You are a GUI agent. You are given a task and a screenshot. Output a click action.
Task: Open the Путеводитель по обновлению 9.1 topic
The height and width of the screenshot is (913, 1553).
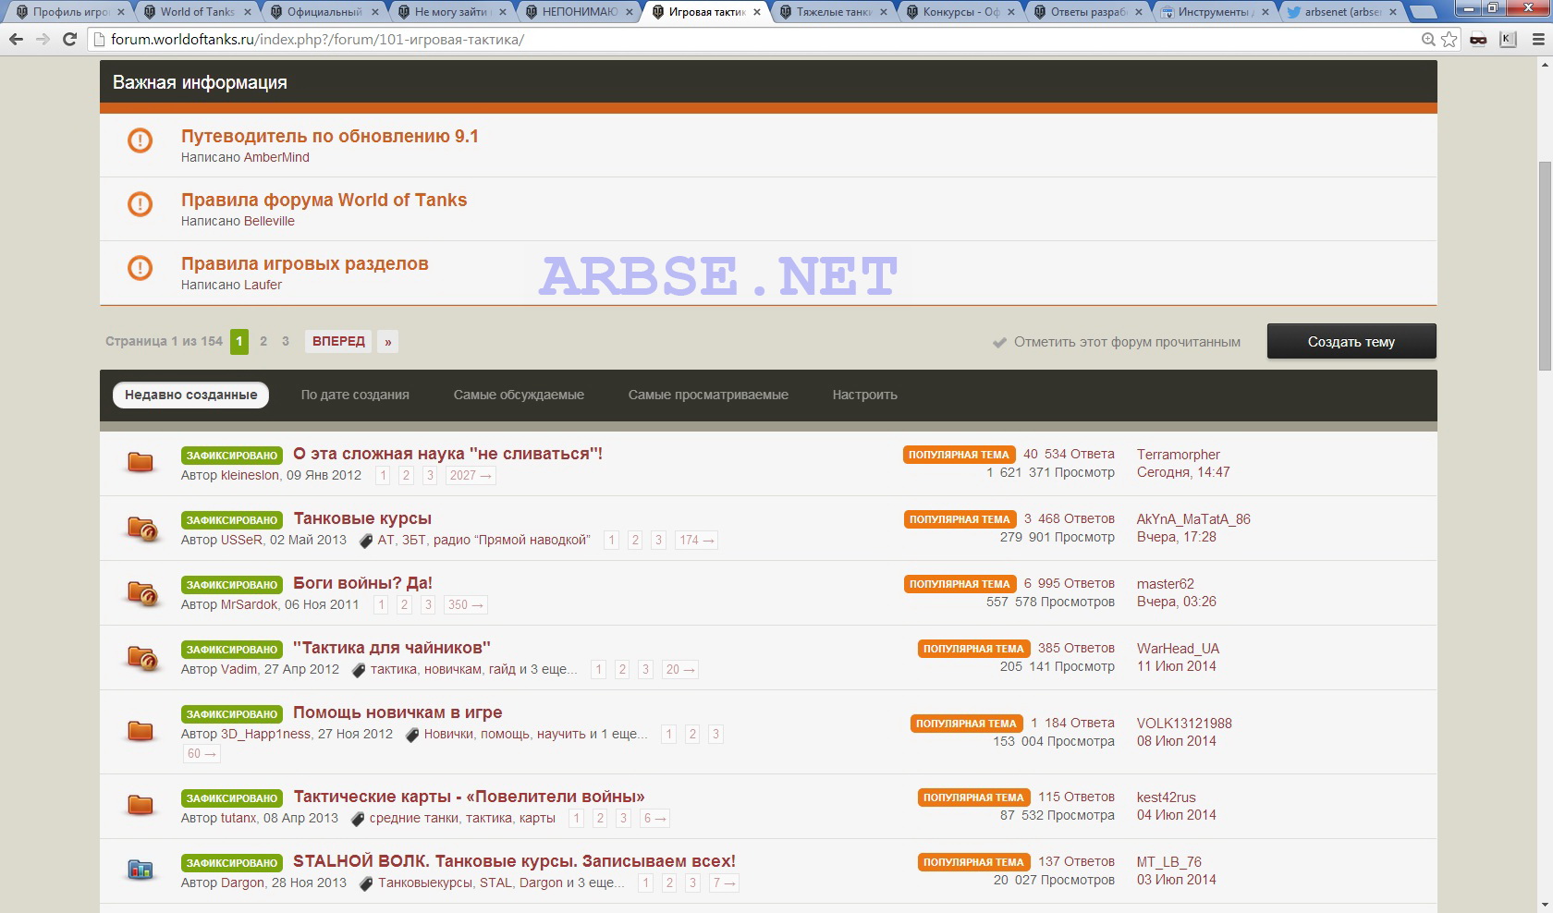click(330, 136)
